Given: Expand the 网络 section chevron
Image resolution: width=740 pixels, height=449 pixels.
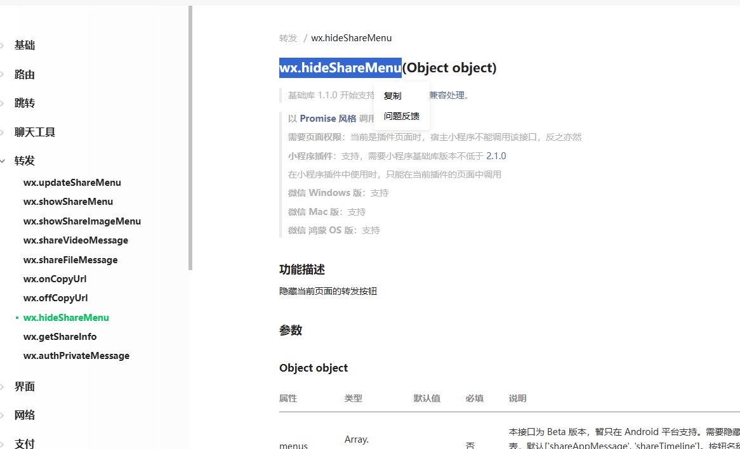Looking at the screenshot, I should [x=3, y=415].
